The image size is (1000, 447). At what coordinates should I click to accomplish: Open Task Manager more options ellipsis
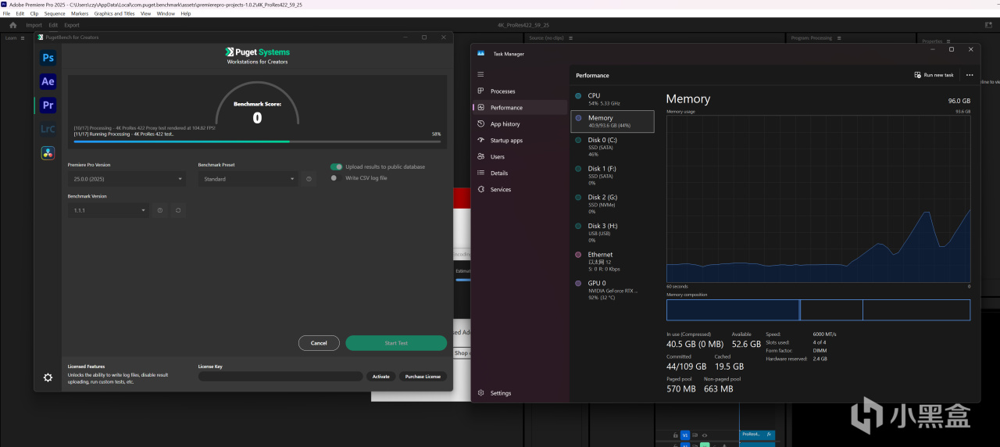point(970,75)
